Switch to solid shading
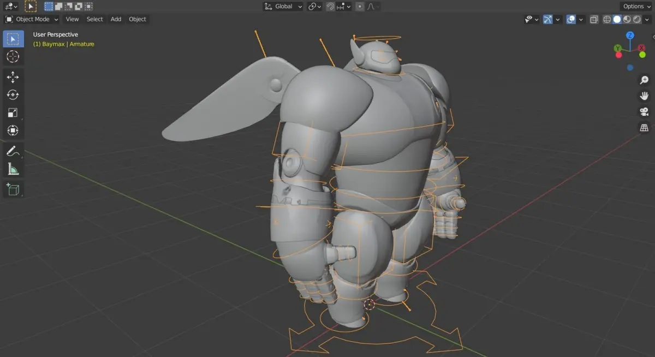Viewport: 655px width, 357px height. (x=617, y=19)
